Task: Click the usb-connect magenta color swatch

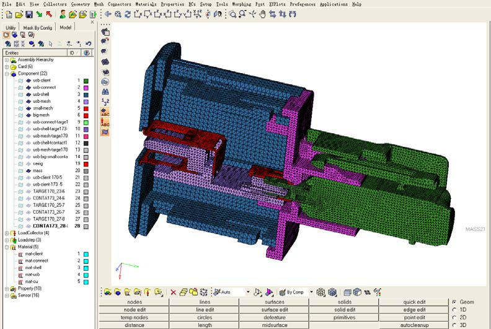Action: pyautogui.click(x=86, y=88)
